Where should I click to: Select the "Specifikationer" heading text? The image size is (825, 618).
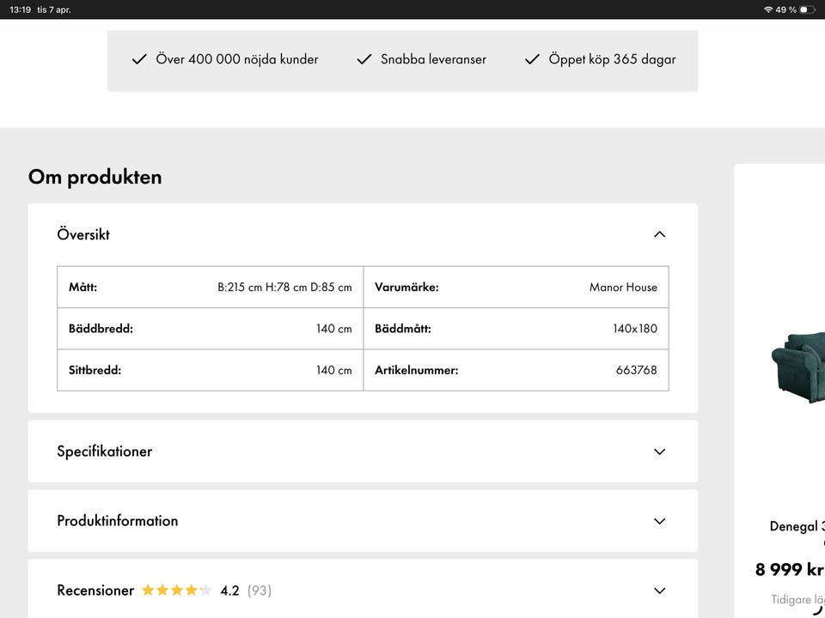[104, 451]
